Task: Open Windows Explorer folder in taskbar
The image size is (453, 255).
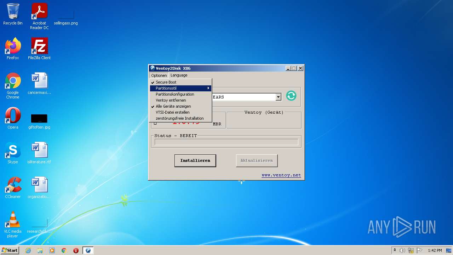Action: pyautogui.click(x=40, y=250)
